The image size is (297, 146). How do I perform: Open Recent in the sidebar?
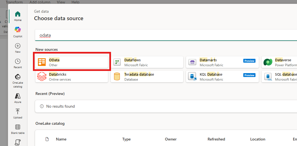[x=18, y=63]
